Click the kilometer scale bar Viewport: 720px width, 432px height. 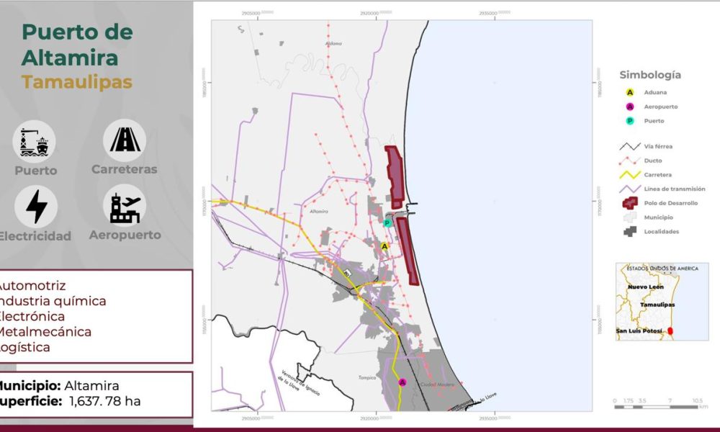coord(656,407)
